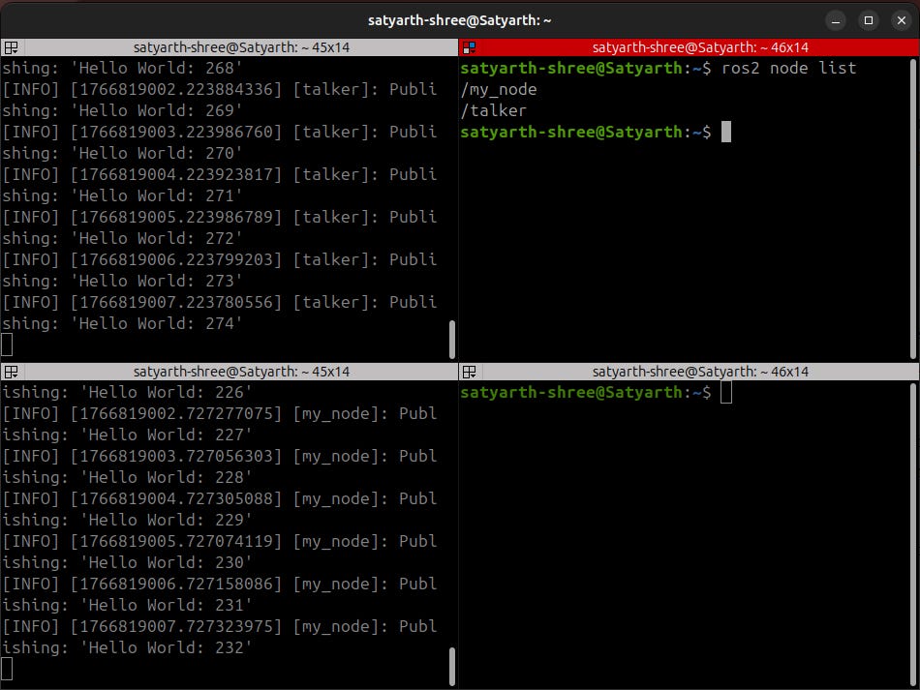Click the 'Hello World: 232' line
Image resolution: width=920 pixels, height=690 pixels.
pyautogui.click(x=126, y=647)
